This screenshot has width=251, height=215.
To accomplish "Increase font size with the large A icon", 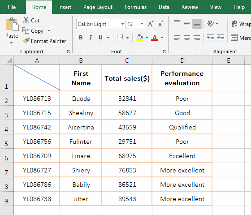I will 151,24.
